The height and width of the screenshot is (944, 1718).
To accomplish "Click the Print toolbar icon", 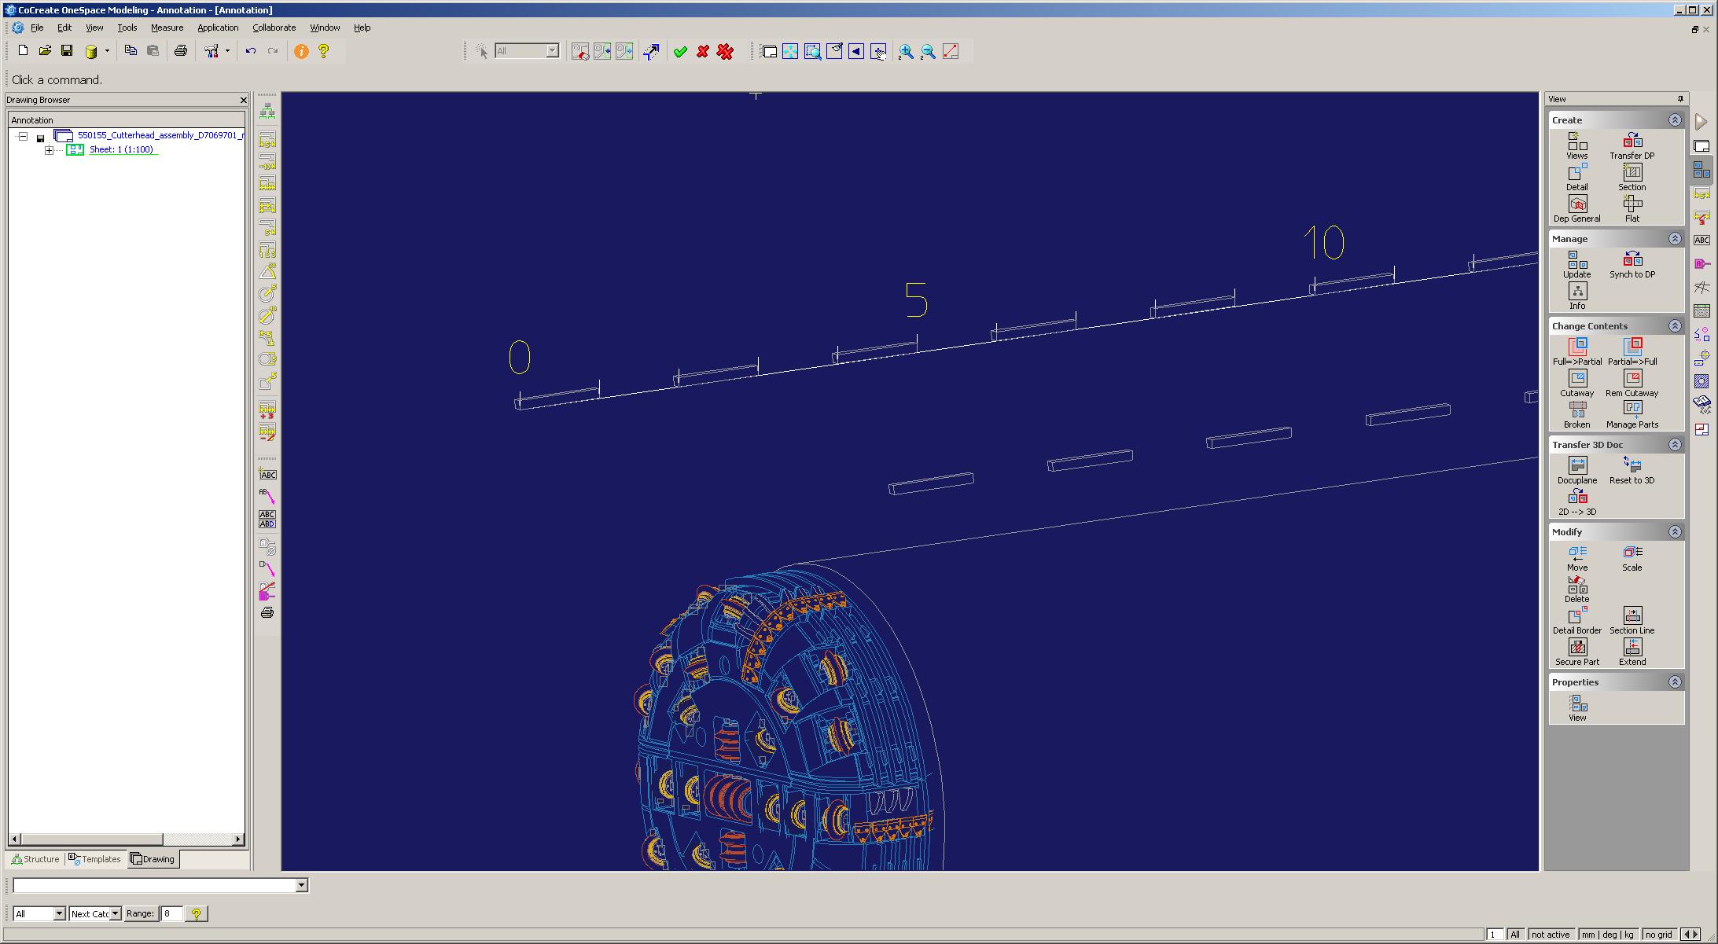I will pos(181,51).
